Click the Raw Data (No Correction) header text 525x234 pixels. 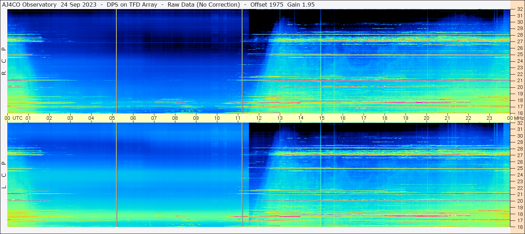point(204,5)
